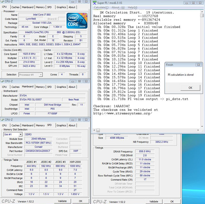Click Super PI vertical scrollbar thumb
The height and width of the screenshot is (204, 205).
(x=202, y=15)
